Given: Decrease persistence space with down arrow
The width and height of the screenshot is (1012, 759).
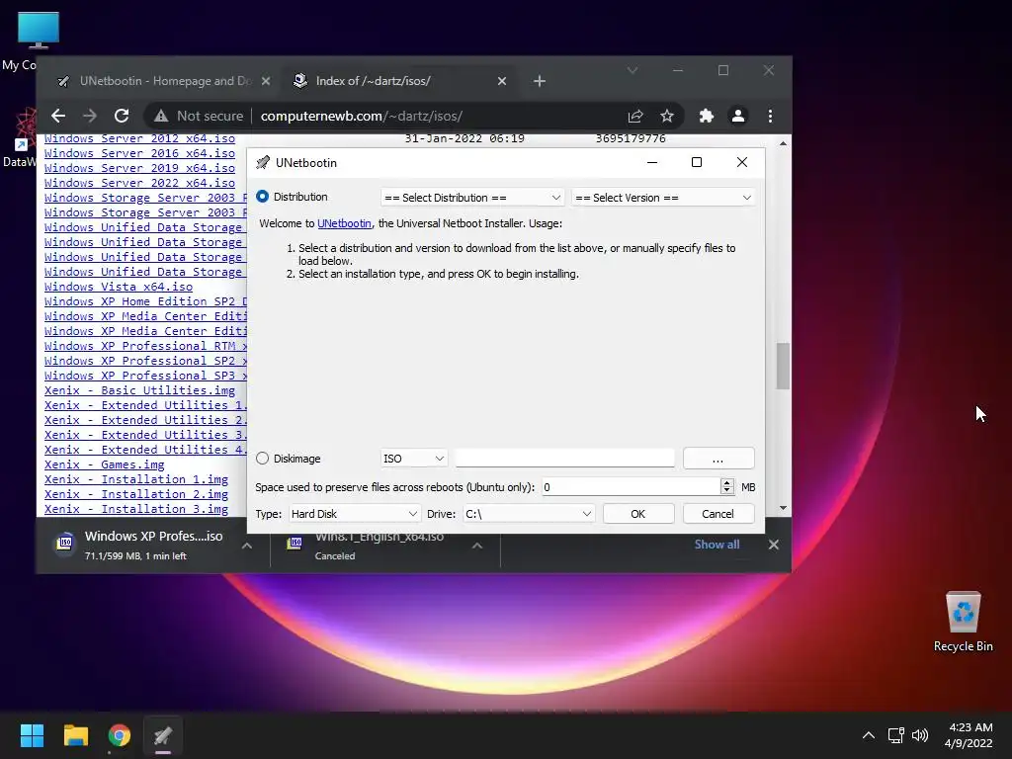Looking at the screenshot, I should 727,491.
